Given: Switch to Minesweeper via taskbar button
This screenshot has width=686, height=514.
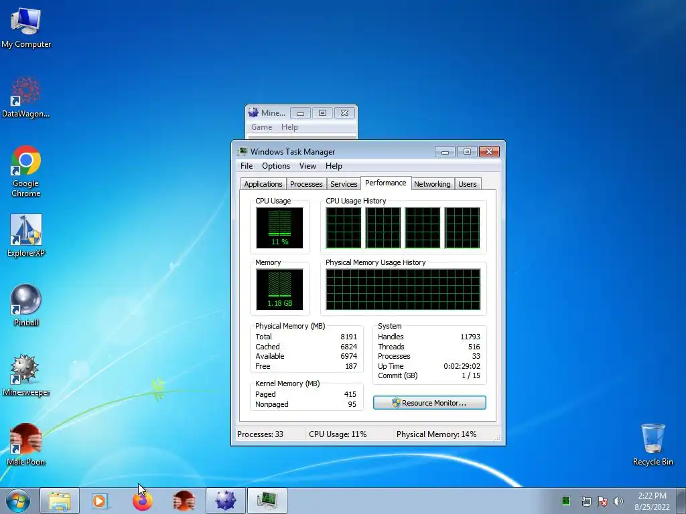Looking at the screenshot, I should [226, 501].
